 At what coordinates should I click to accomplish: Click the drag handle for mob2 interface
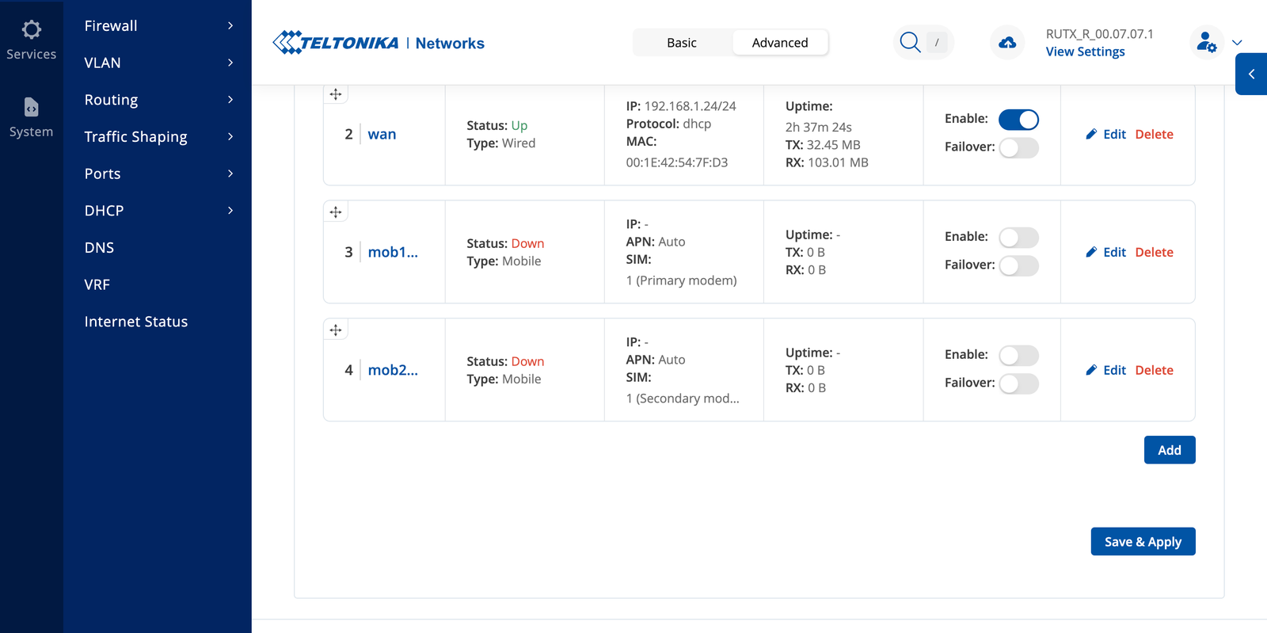[336, 330]
